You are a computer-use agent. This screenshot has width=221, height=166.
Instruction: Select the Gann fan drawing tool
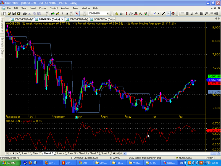[206, 14]
